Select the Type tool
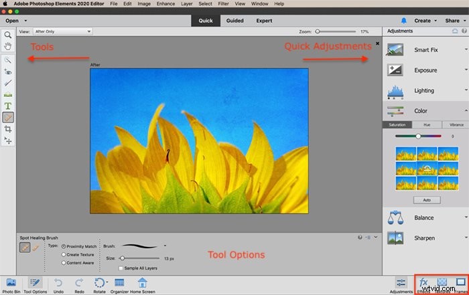 [x=8, y=106]
